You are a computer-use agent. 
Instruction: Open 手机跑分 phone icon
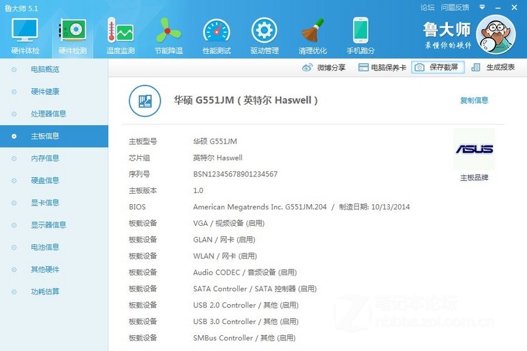coord(360,30)
